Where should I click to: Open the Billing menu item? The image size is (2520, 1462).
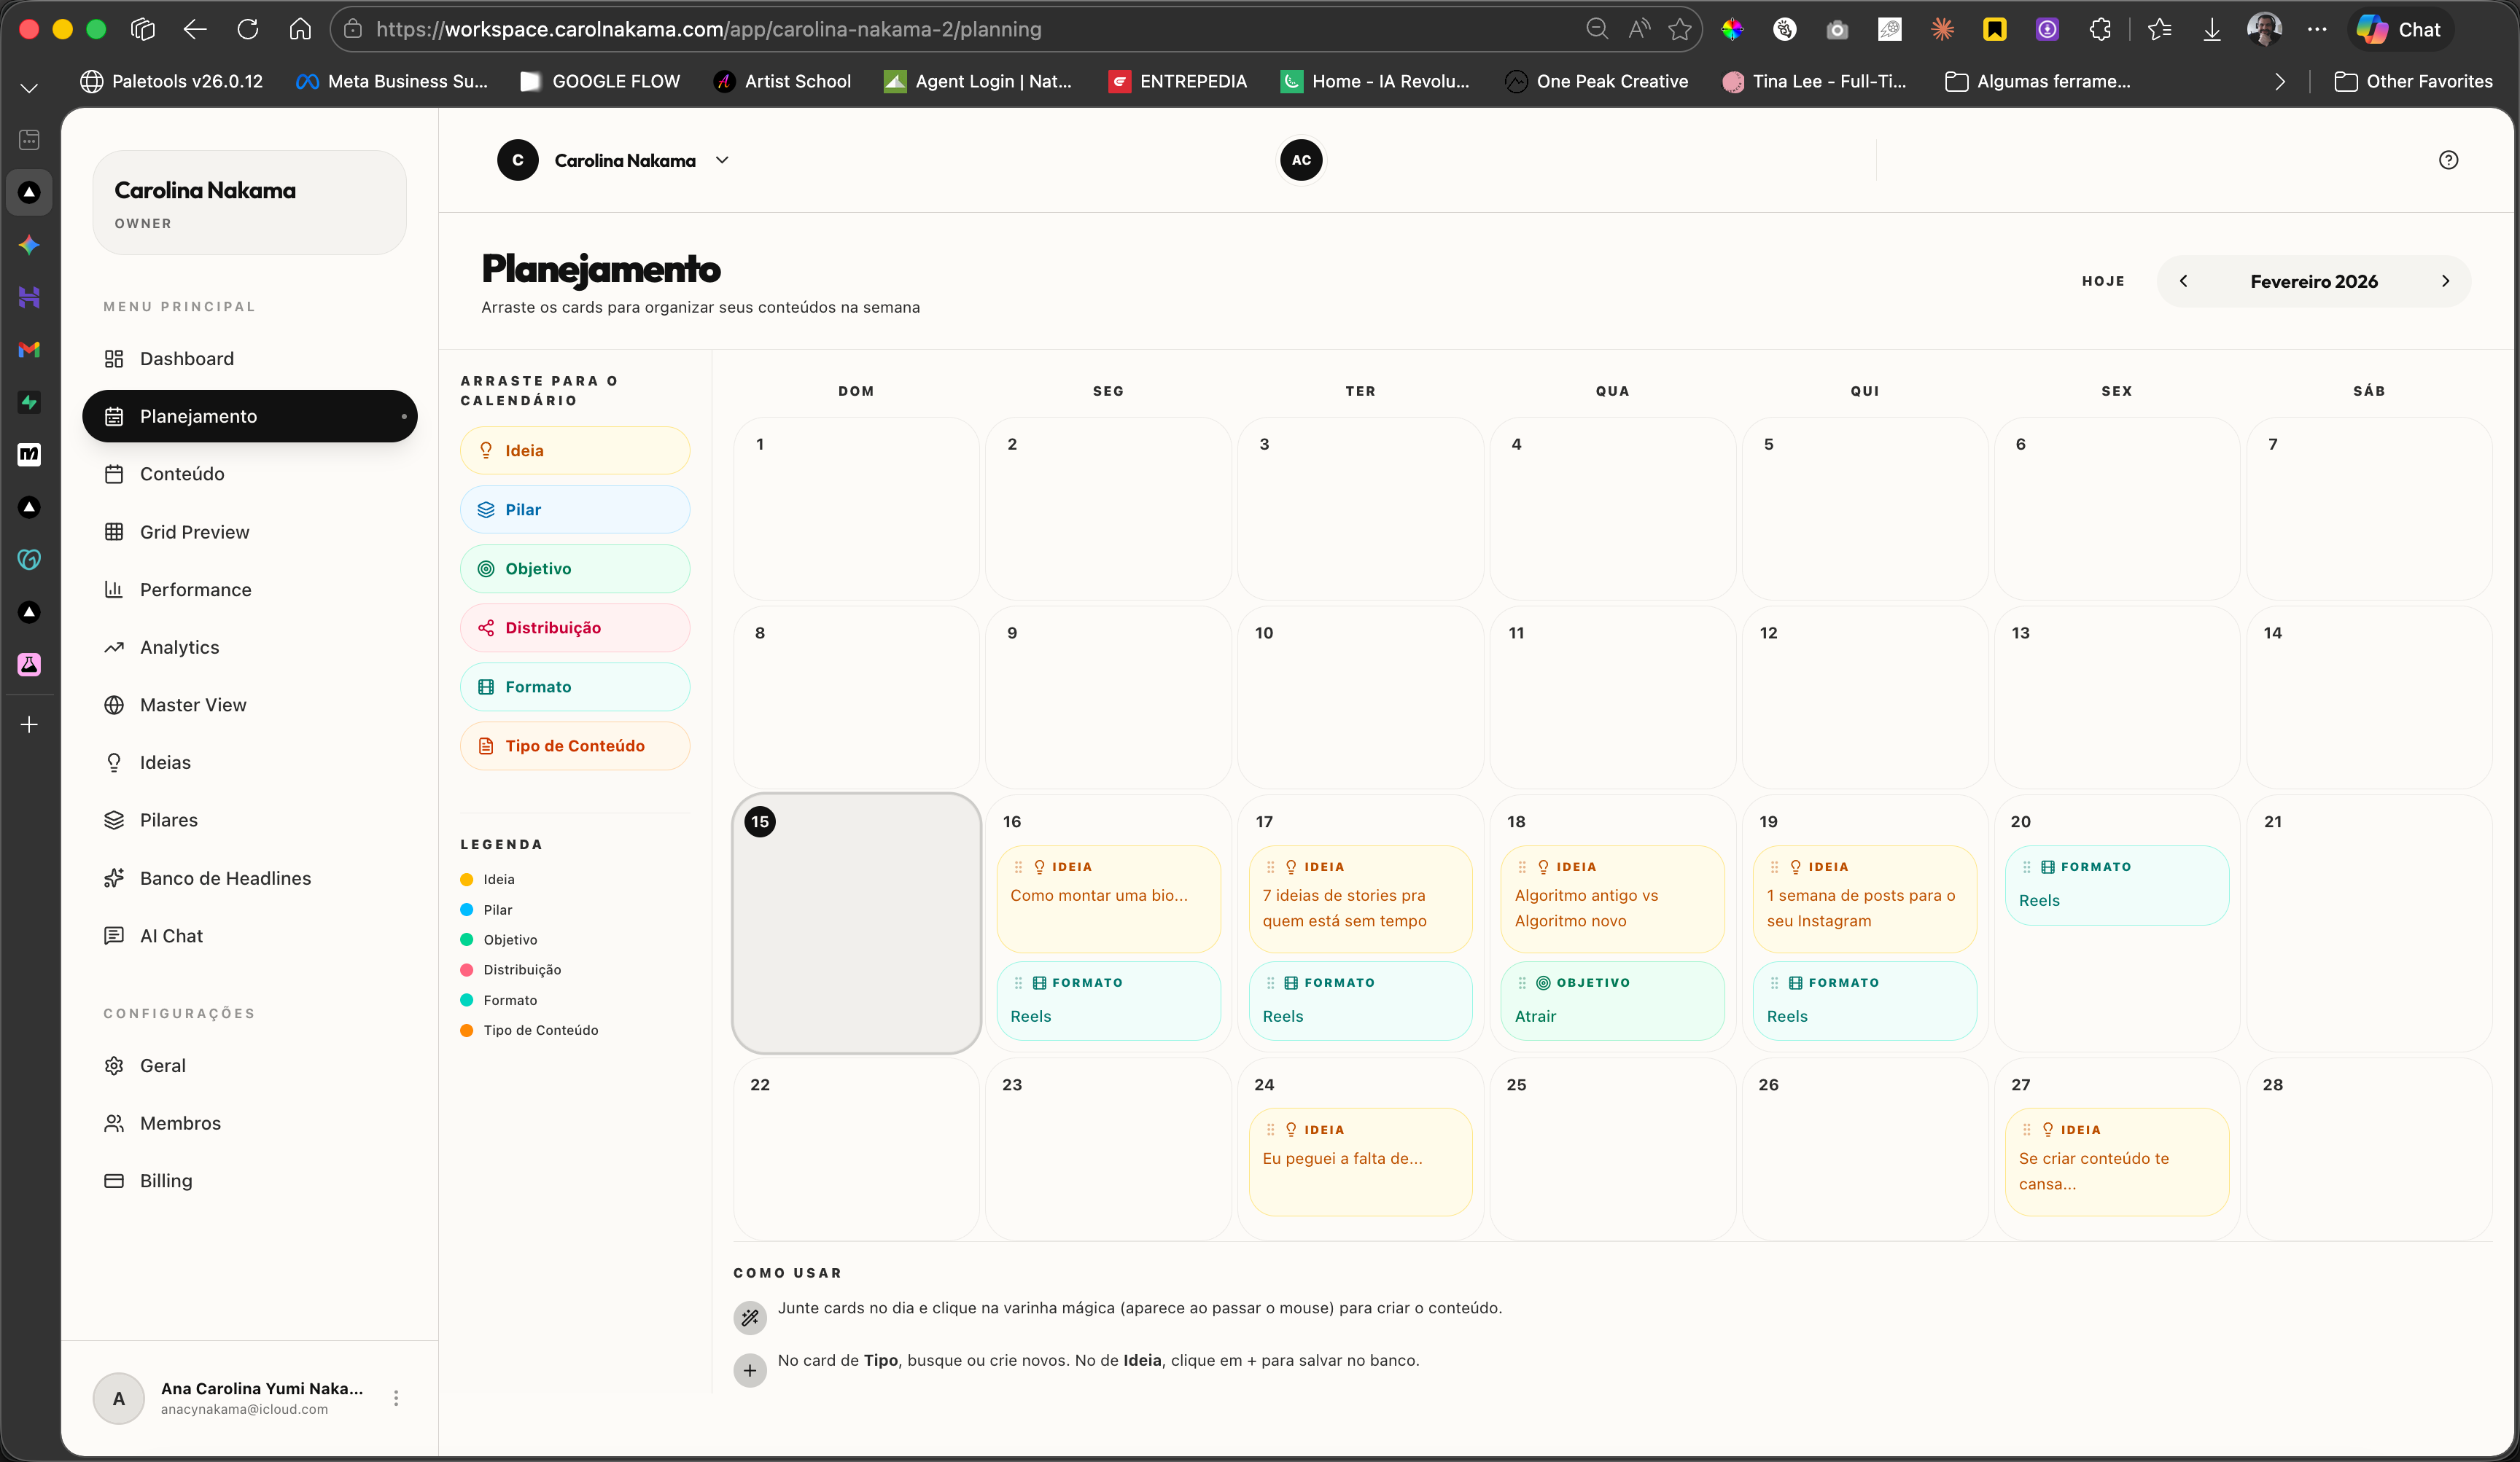click(x=115, y=1180)
